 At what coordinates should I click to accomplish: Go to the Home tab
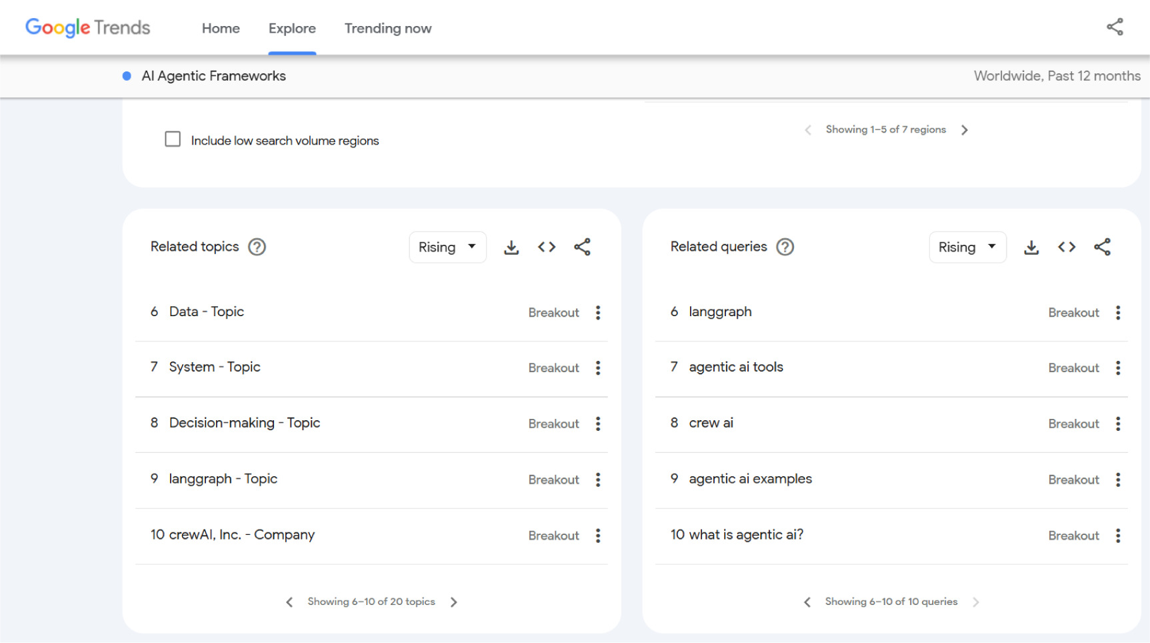[x=221, y=28]
